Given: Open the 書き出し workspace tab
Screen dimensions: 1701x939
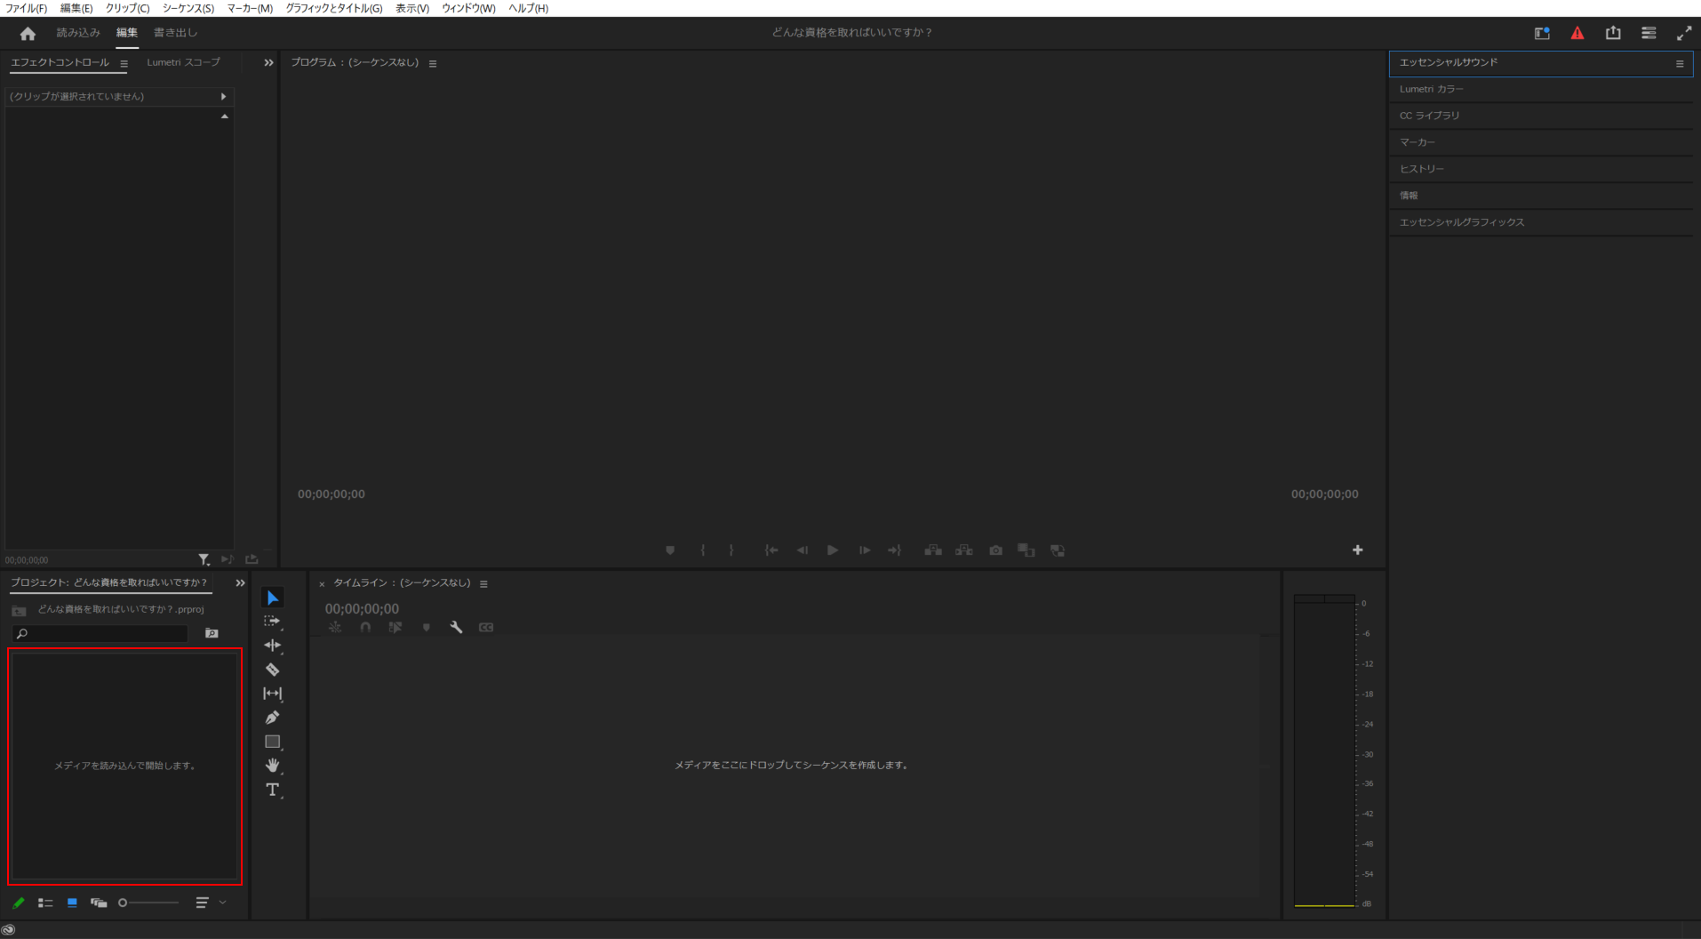Looking at the screenshot, I should pos(175,33).
